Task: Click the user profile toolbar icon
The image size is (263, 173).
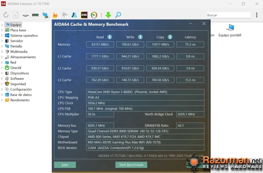Action: click(74, 15)
